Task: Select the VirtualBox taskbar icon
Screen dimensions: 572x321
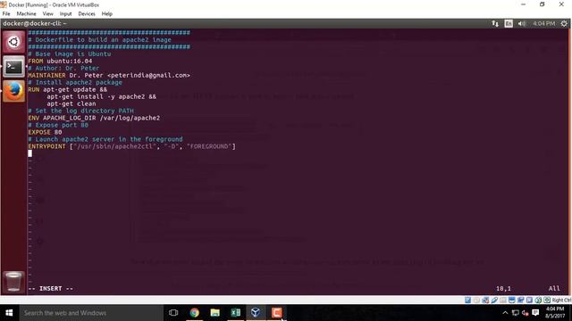Action: [x=256, y=313]
